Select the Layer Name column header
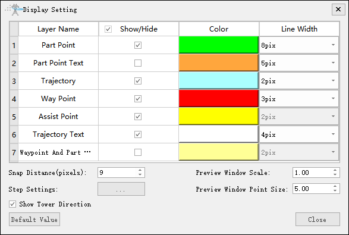The width and height of the screenshot is (349, 235). (58, 29)
